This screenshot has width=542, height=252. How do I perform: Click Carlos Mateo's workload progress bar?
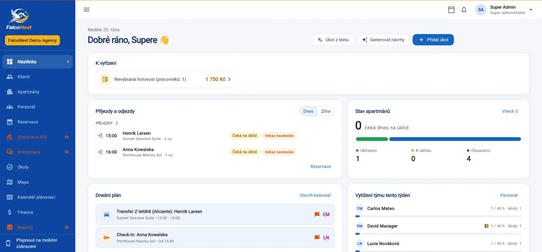click(x=438, y=216)
